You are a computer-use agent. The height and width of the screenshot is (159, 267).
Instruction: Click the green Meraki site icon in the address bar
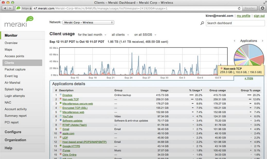click(18, 8)
